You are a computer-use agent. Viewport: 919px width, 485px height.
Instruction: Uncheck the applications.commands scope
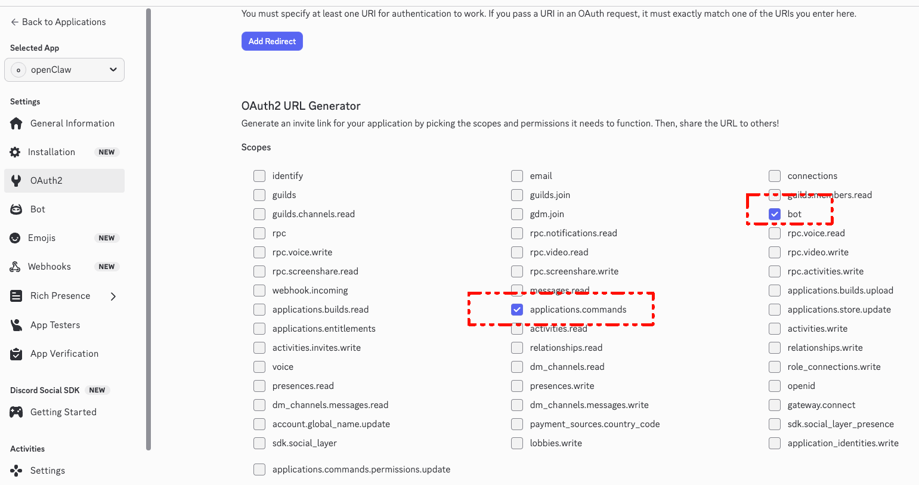point(517,309)
